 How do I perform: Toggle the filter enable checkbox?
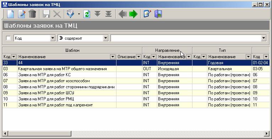[8, 38]
